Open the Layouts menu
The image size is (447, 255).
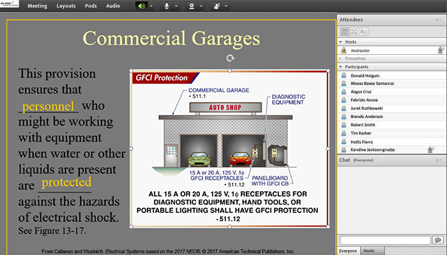tap(66, 6)
